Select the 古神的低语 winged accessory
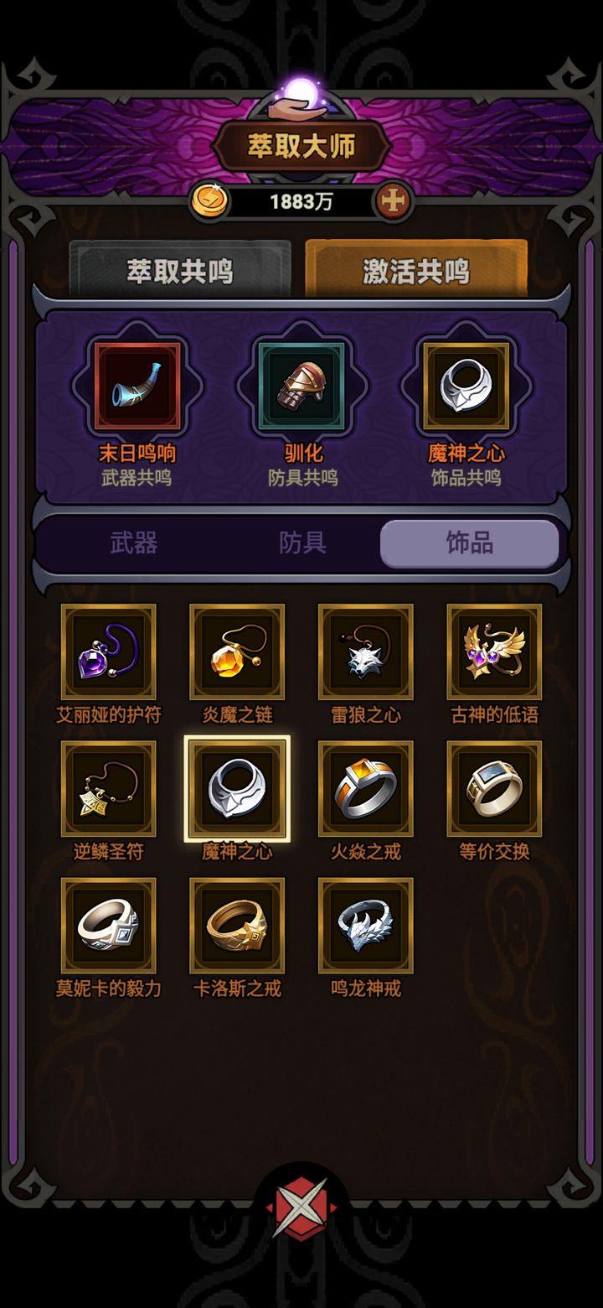The width and height of the screenshot is (603, 1308). [494, 652]
